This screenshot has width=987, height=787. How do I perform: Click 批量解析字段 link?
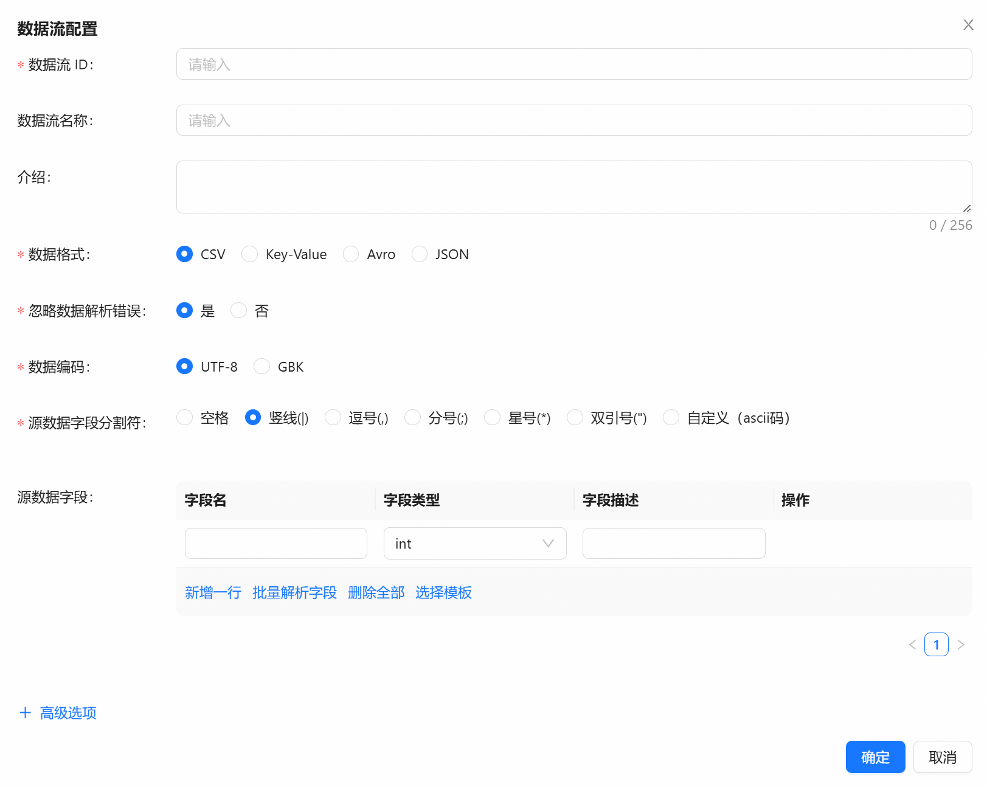tap(294, 593)
